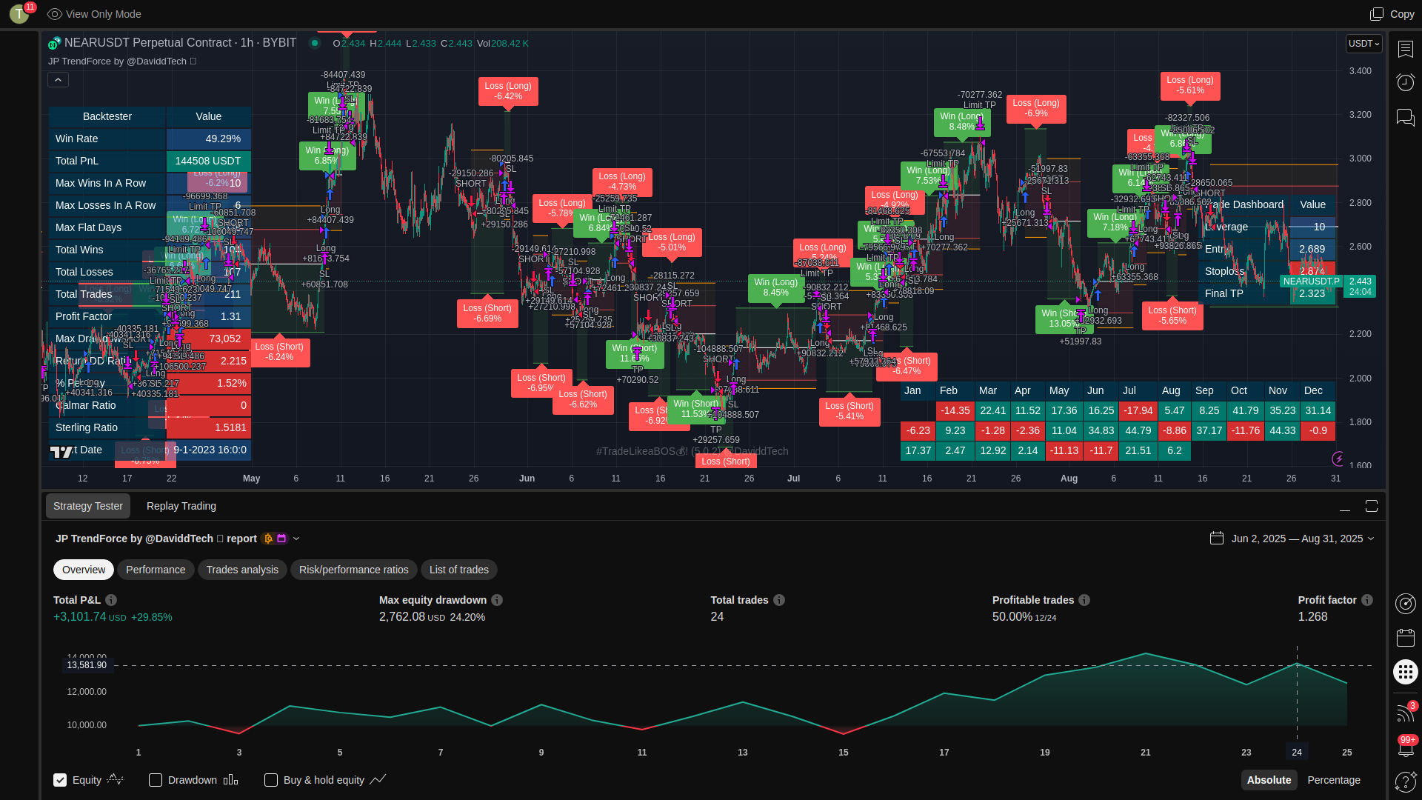Switch equity chart to Percentage mode
Screen dimensions: 1422x800
click(1334, 780)
